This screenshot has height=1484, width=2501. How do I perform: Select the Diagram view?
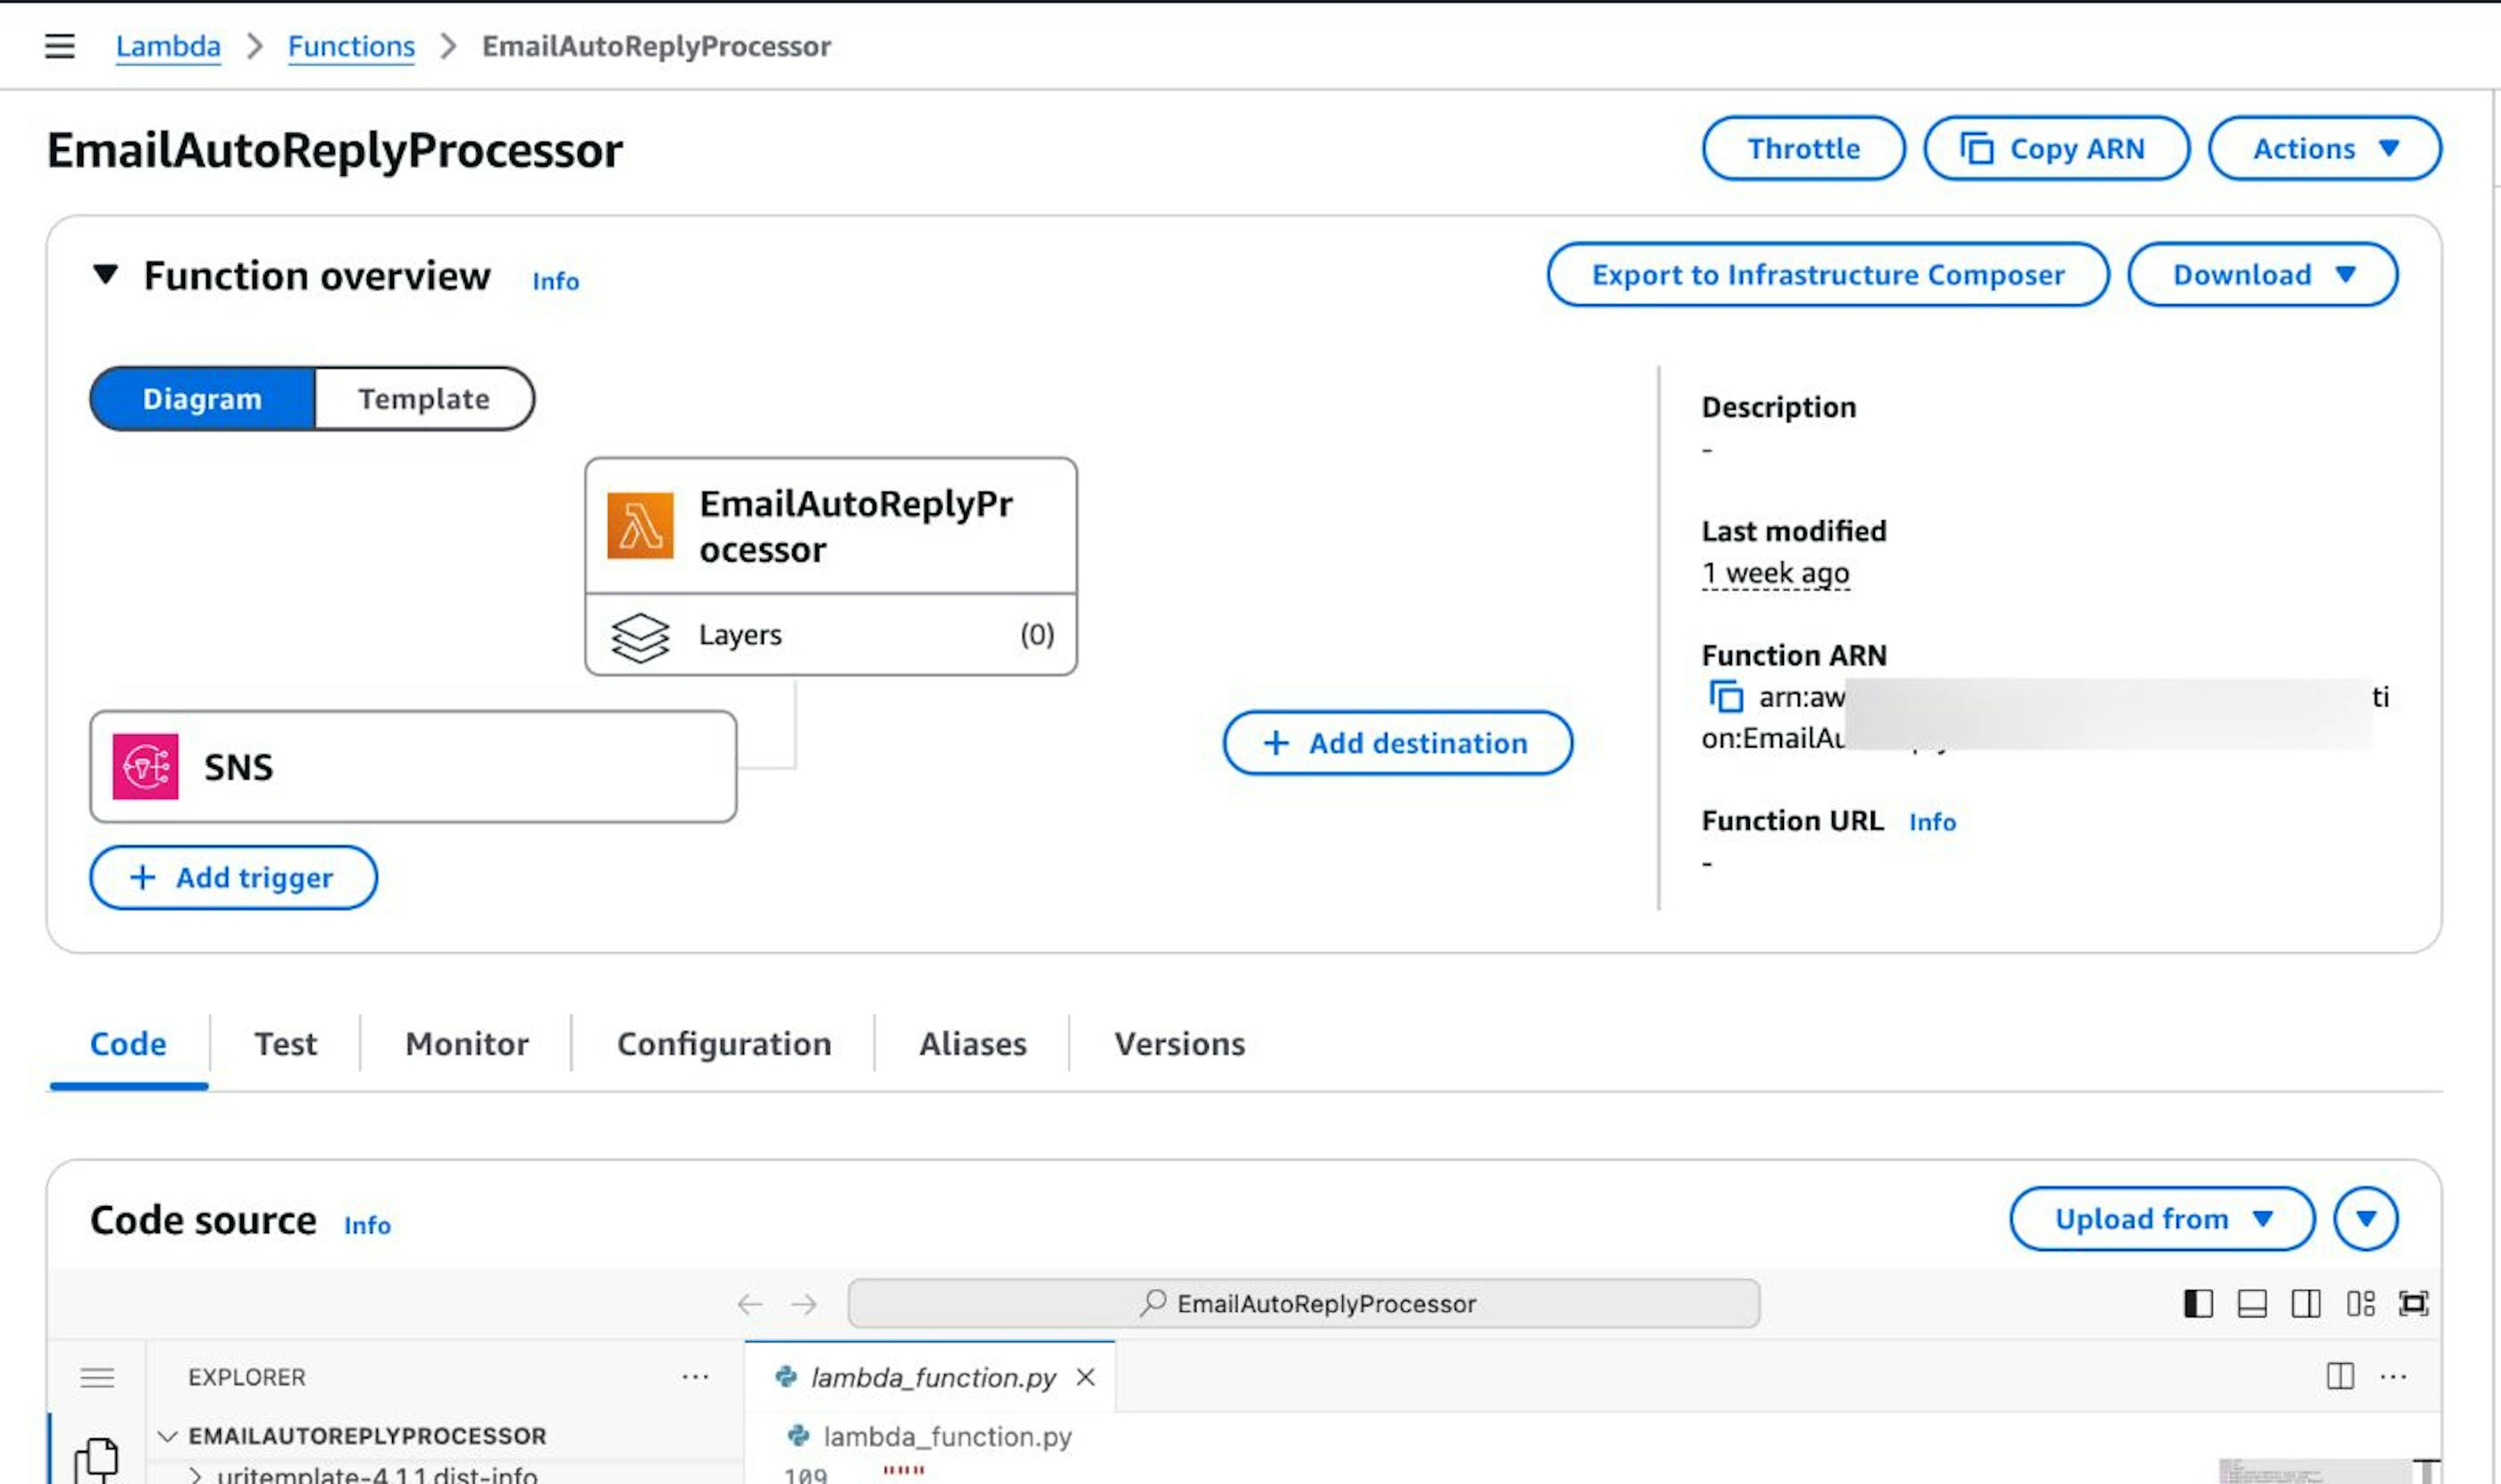[x=202, y=398]
